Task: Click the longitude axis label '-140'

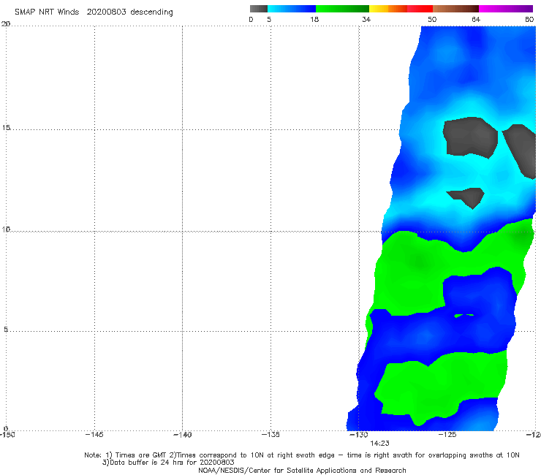Action: [182, 435]
